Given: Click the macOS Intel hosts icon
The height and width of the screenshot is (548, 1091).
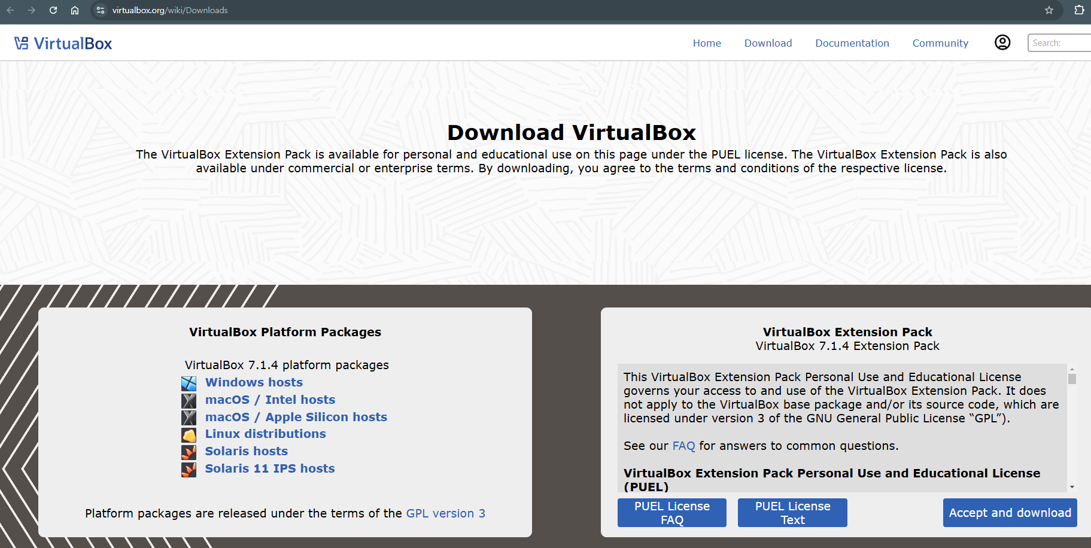Looking at the screenshot, I should [x=189, y=400].
